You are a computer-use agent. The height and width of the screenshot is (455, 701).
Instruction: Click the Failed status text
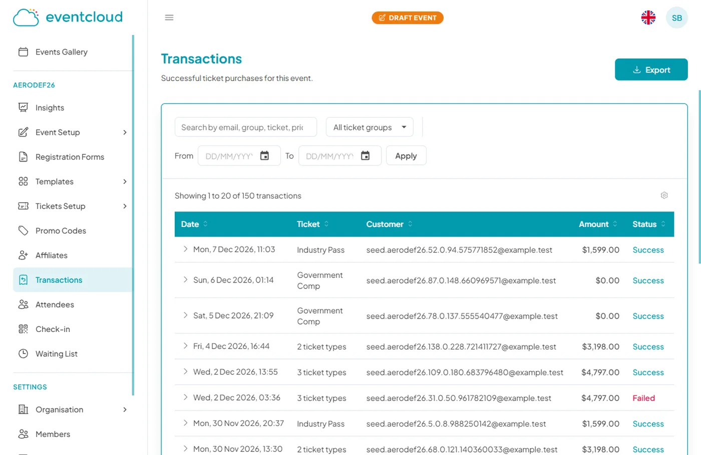(x=643, y=398)
